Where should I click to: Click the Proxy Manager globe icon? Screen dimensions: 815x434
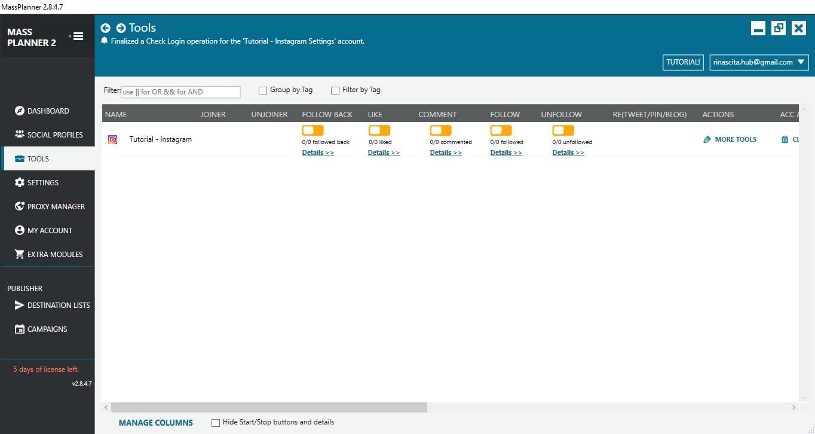tap(20, 206)
